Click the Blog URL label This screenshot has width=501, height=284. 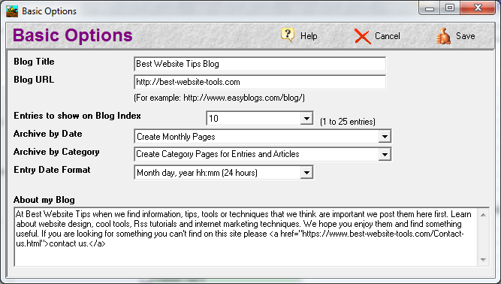click(34, 80)
